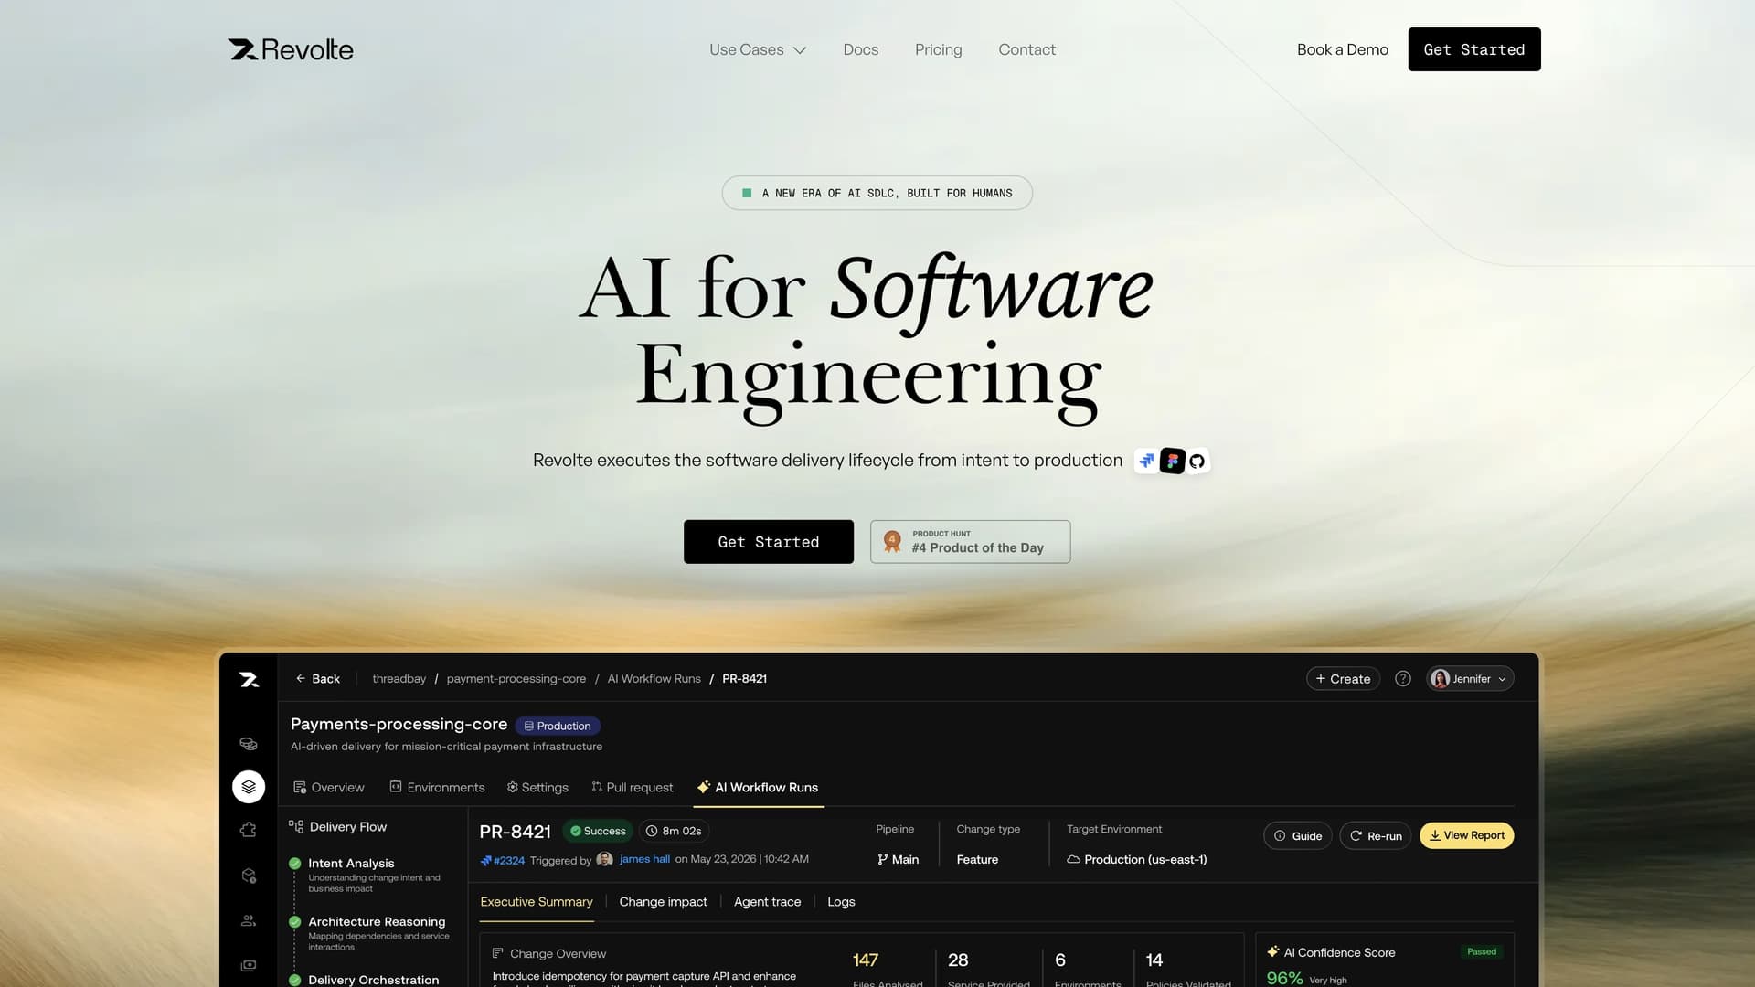This screenshot has height=987, width=1755.
Task: Click the Revolte logo in the site header
Action: 291,49
